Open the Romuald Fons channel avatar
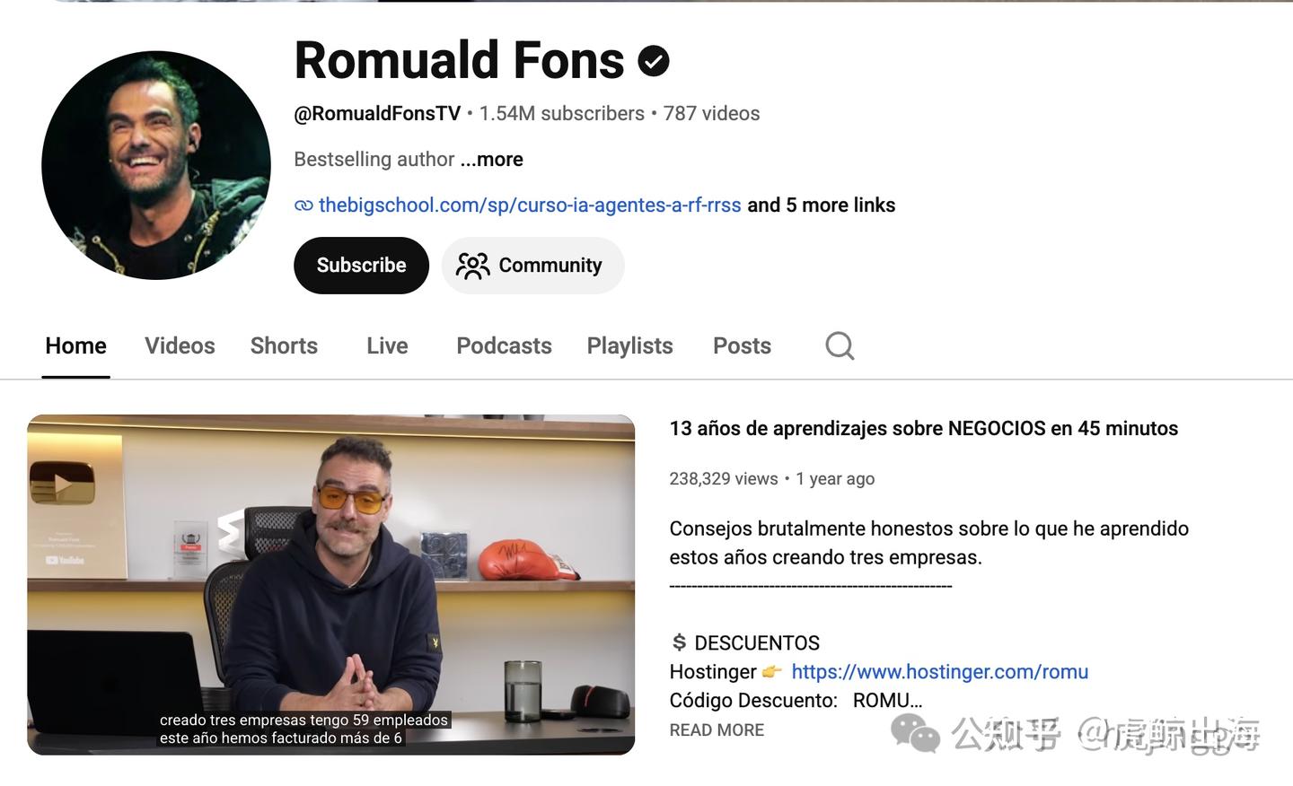 156,165
